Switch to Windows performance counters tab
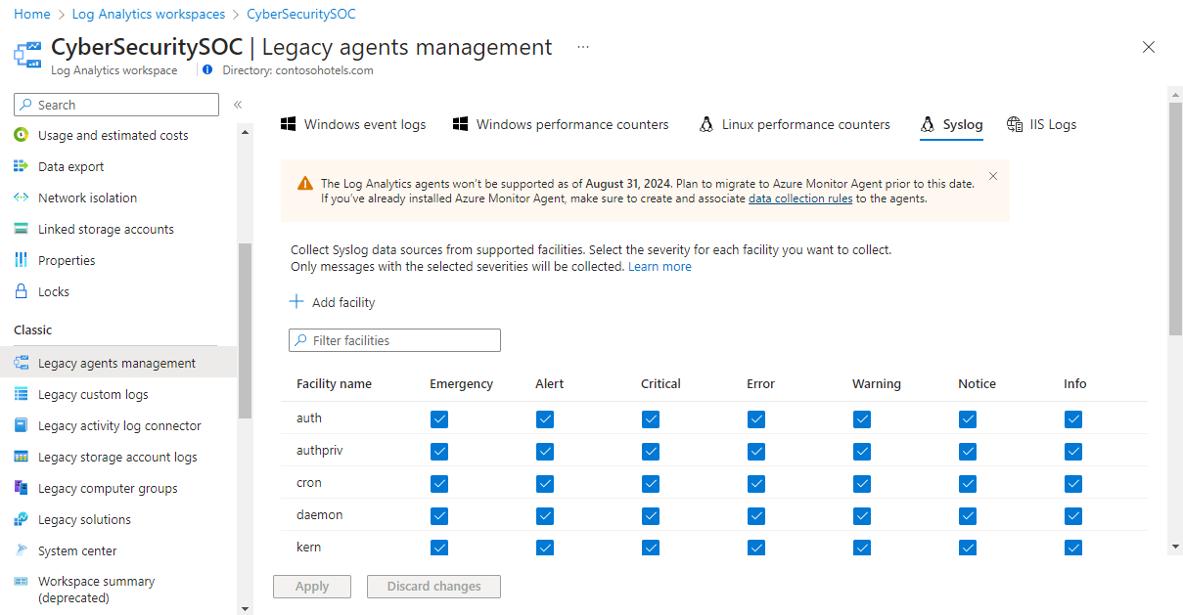Viewport: 1183px width, 615px height. [561, 124]
